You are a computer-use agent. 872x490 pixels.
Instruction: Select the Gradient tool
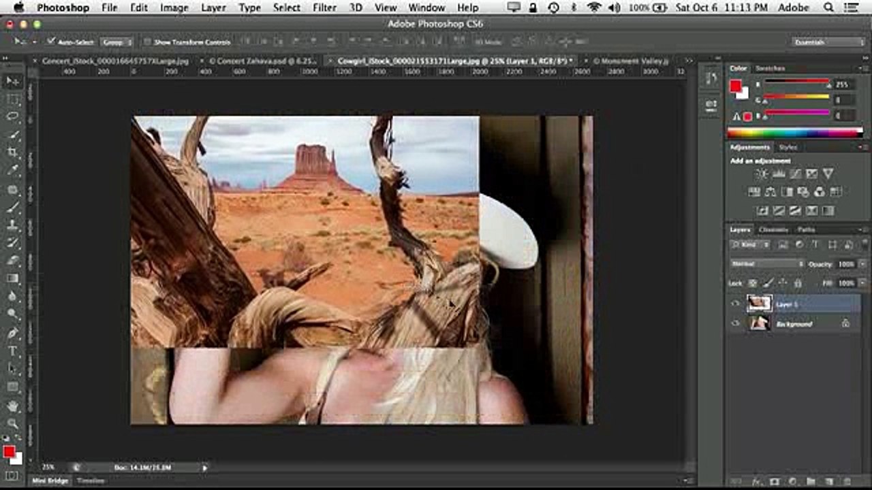13,278
